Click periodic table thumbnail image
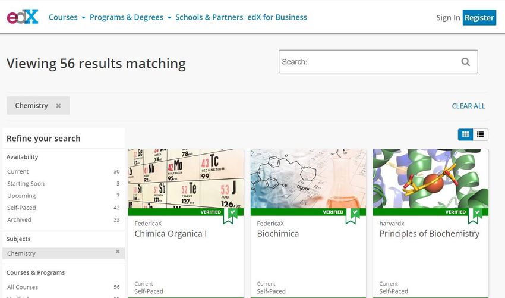This screenshot has height=298, width=505. coord(186,178)
